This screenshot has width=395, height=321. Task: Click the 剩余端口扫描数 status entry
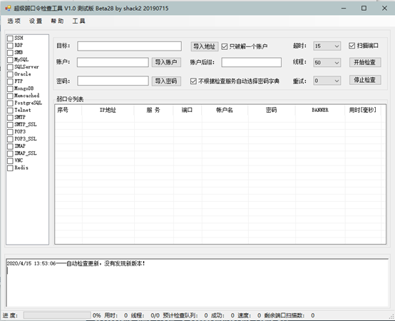point(289,315)
